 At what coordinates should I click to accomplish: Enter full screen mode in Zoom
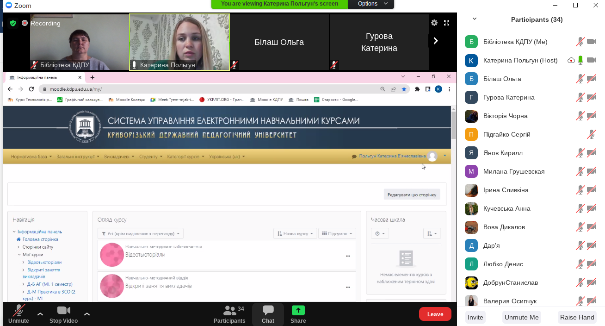pos(446,23)
